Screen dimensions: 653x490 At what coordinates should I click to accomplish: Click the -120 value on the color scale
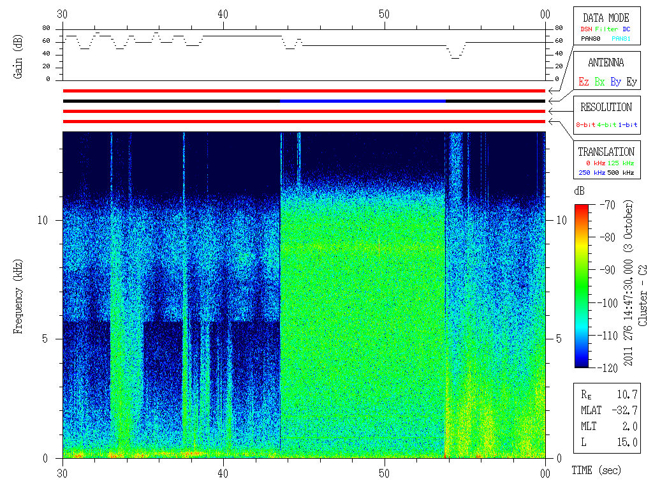point(609,368)
